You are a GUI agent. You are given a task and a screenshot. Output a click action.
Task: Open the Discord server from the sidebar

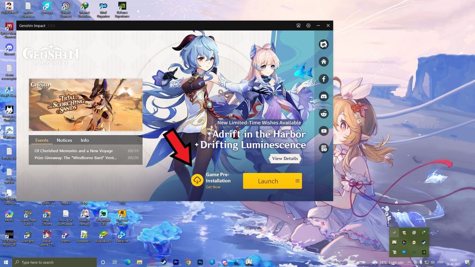324,96
